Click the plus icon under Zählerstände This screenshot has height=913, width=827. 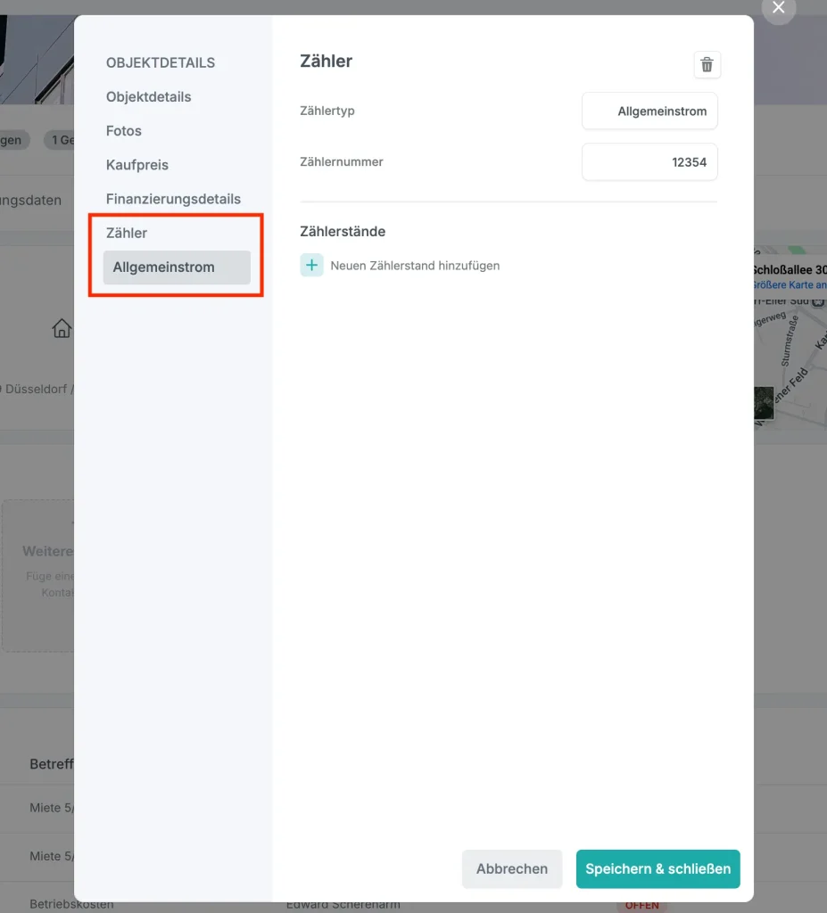click(x=312, y=266)
